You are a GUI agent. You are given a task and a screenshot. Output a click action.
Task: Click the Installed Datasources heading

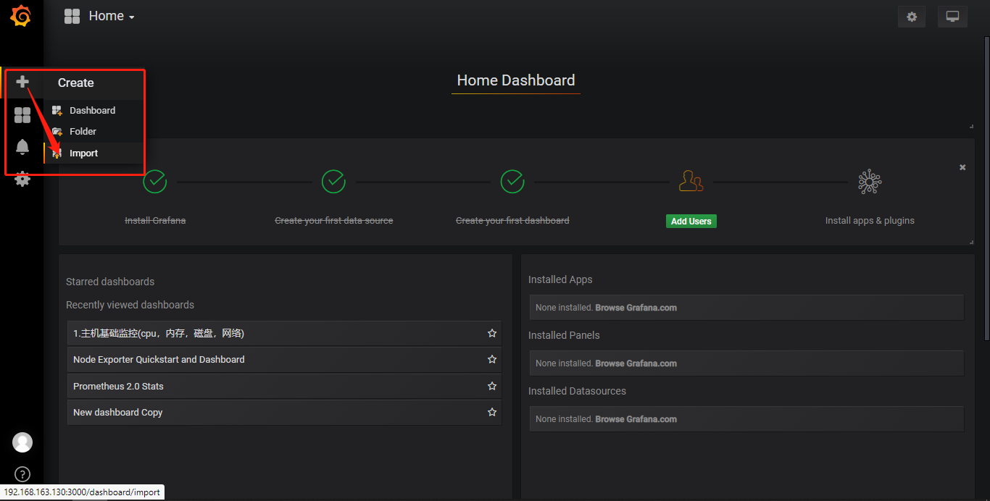[x=577, y=391]
